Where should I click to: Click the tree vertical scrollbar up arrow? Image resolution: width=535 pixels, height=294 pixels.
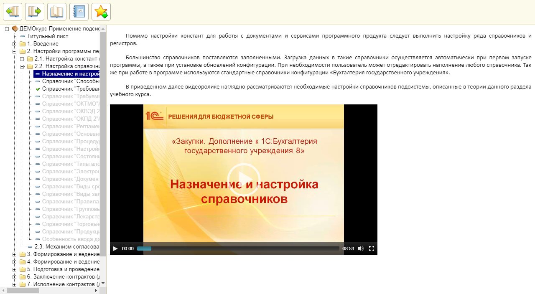coord(103,28)
